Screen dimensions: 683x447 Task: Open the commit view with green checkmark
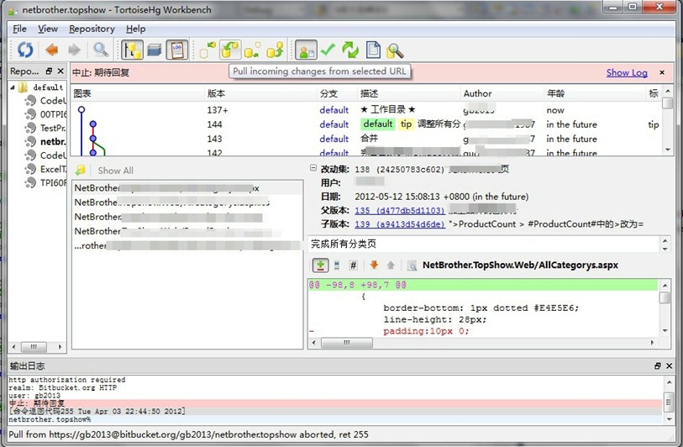(x=328, y=50)
